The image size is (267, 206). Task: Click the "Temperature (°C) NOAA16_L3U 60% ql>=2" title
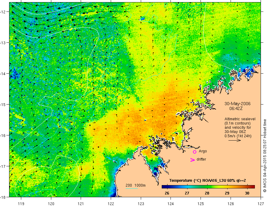pyautogui.click(x=208, y=181)
